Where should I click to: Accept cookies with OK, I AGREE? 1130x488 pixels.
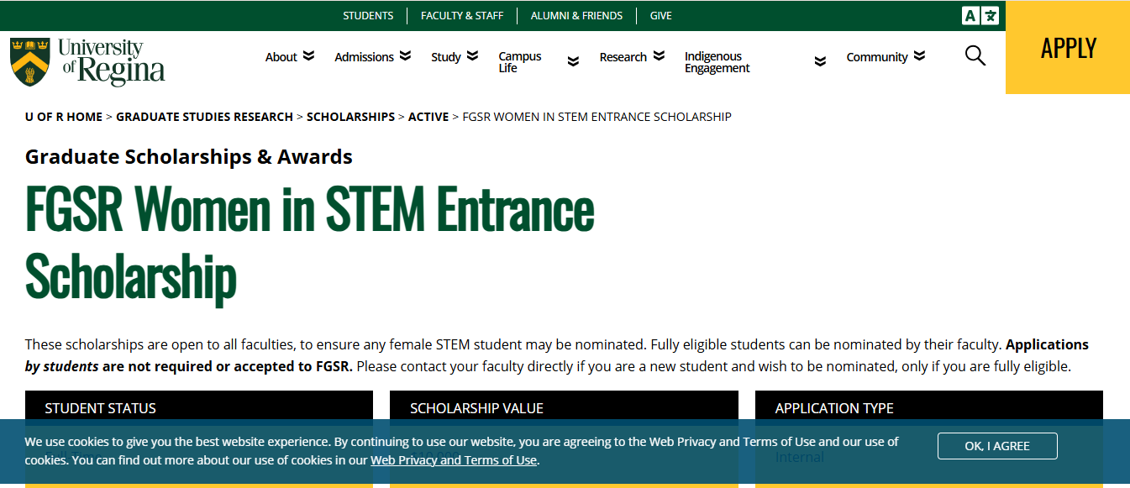point(997,446)
